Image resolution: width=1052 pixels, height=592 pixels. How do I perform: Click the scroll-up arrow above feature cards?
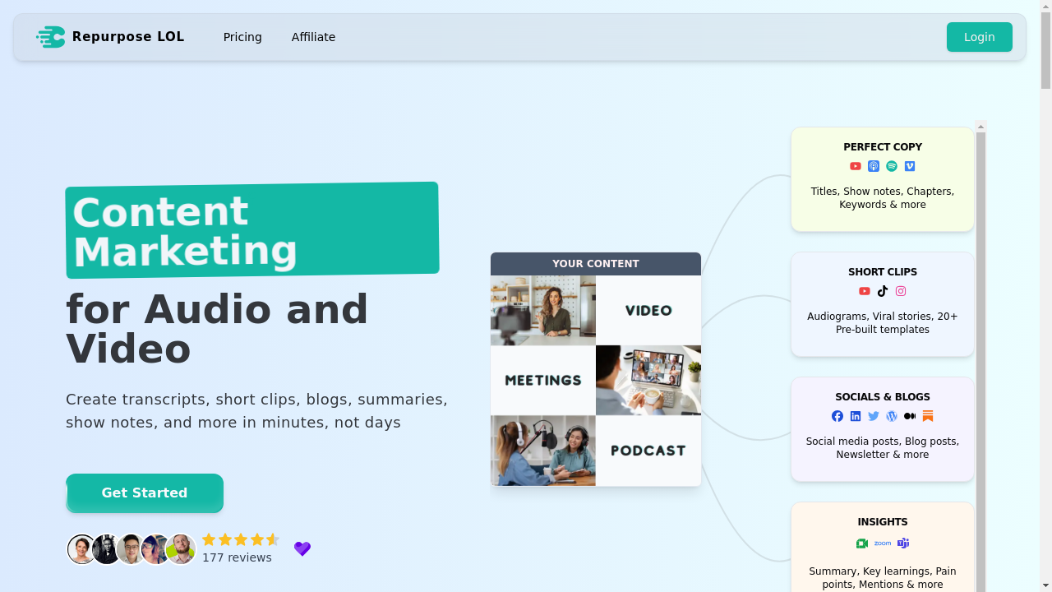(x=980, y=127)
